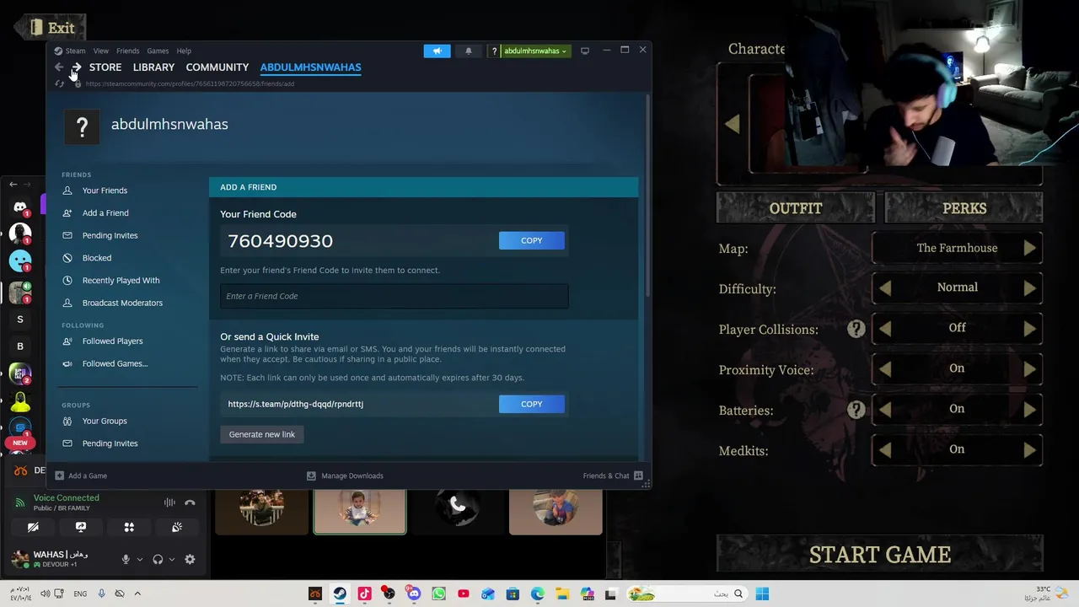
Task: Click the Enter a Friend Code field
Action: point(394,296)
